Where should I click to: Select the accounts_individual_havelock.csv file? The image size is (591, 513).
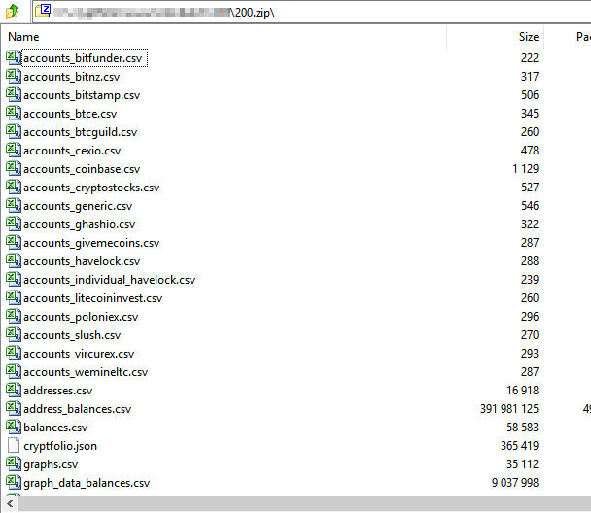[x=109, y=280]
